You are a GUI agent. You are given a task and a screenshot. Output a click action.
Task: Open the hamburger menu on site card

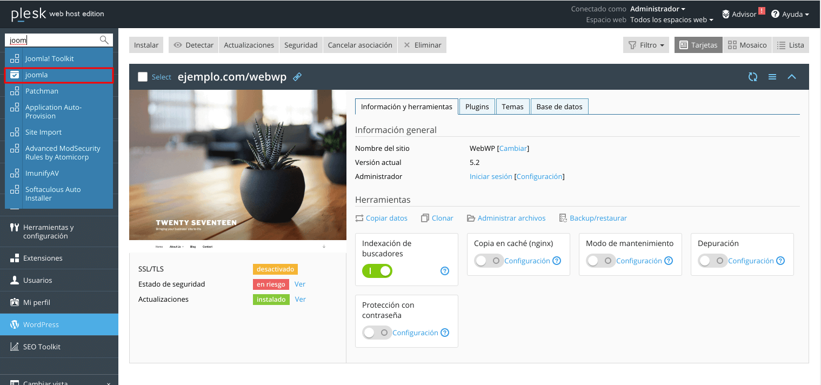(x=772, y=77)
